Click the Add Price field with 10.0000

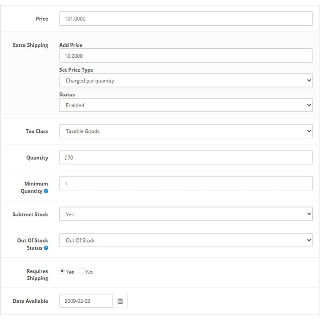186,55
